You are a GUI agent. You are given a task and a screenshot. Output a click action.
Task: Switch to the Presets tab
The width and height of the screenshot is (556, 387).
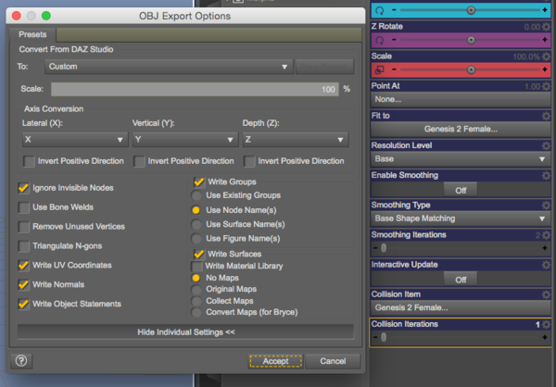pyautogui.click(x=32, y=34)
